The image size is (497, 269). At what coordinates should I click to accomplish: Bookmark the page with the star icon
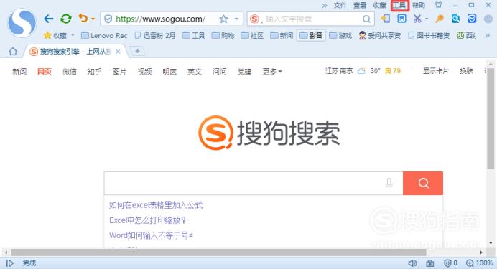click(224, 19)
